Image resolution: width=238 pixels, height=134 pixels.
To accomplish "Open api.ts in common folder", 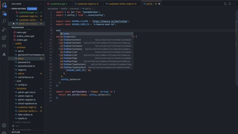I will coord(26,51).
